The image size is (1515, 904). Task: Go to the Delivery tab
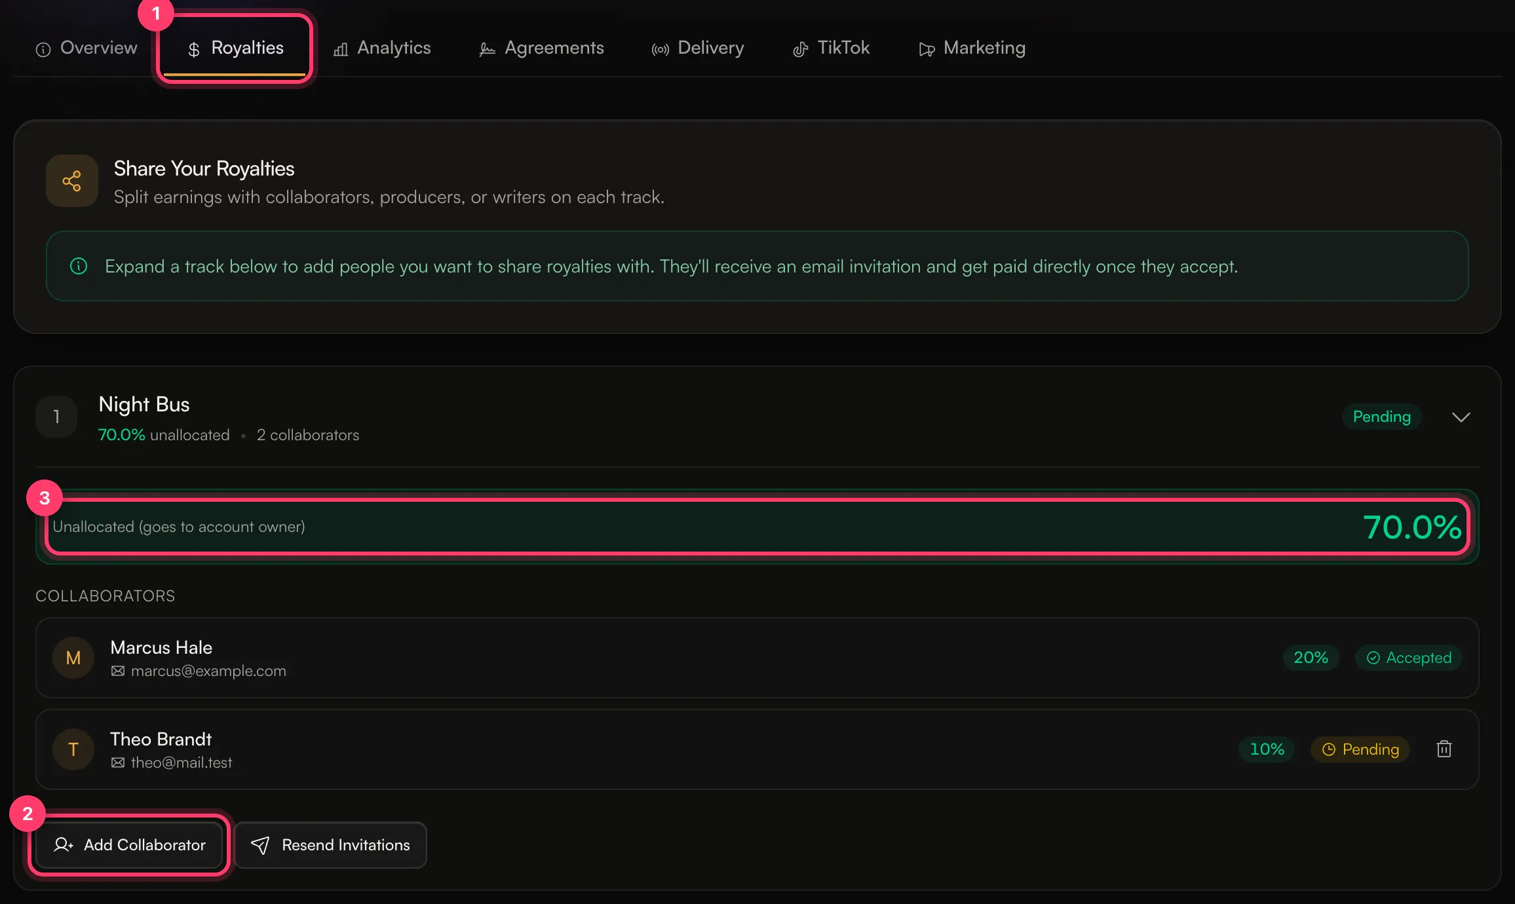click(697, 48)
